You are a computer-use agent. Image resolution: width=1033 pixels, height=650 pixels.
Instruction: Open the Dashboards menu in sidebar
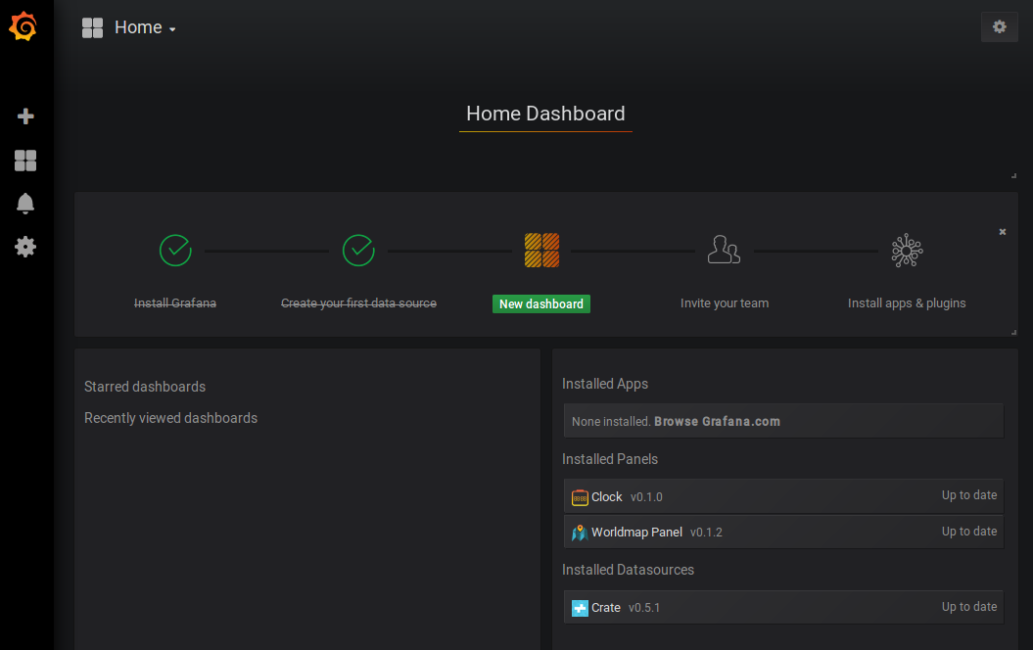(25, 160)
